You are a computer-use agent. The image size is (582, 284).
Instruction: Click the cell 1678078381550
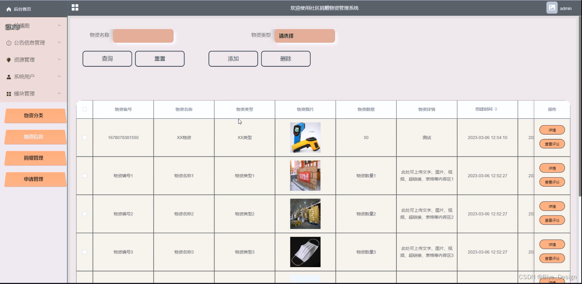[123, 138]
